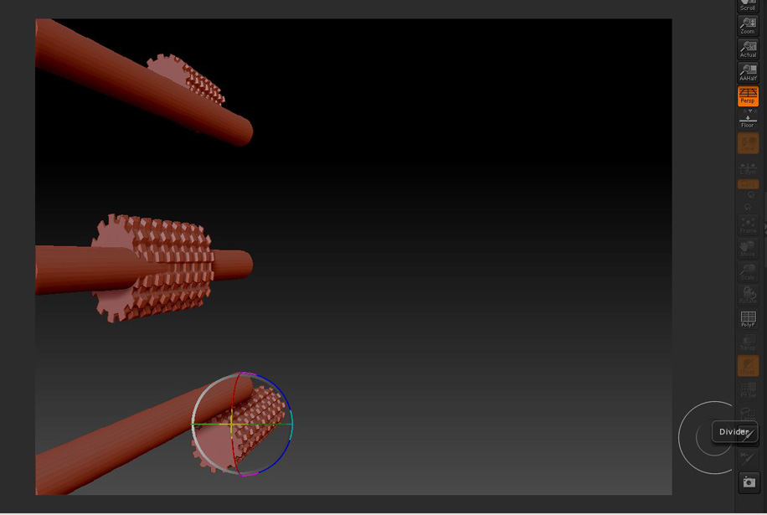Toggle Persp perspective view off

[748, 95]
